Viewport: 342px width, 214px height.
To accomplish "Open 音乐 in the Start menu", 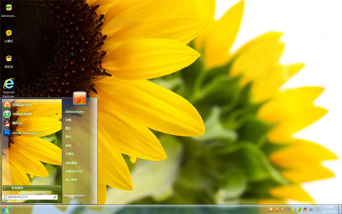I will coord(68,136).
